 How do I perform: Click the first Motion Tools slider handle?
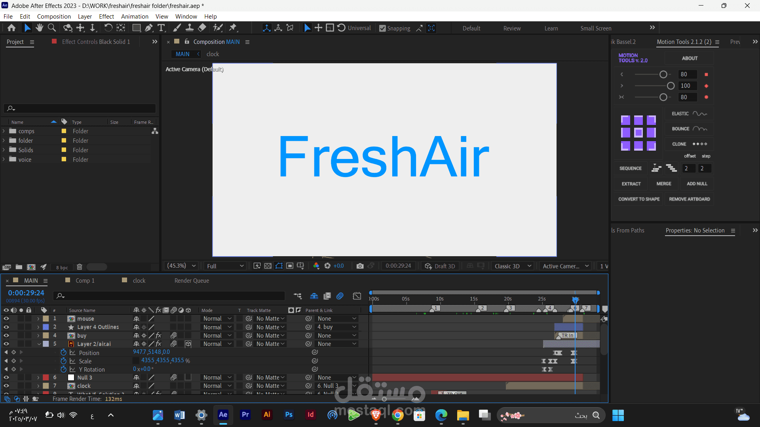pos(663,74)
